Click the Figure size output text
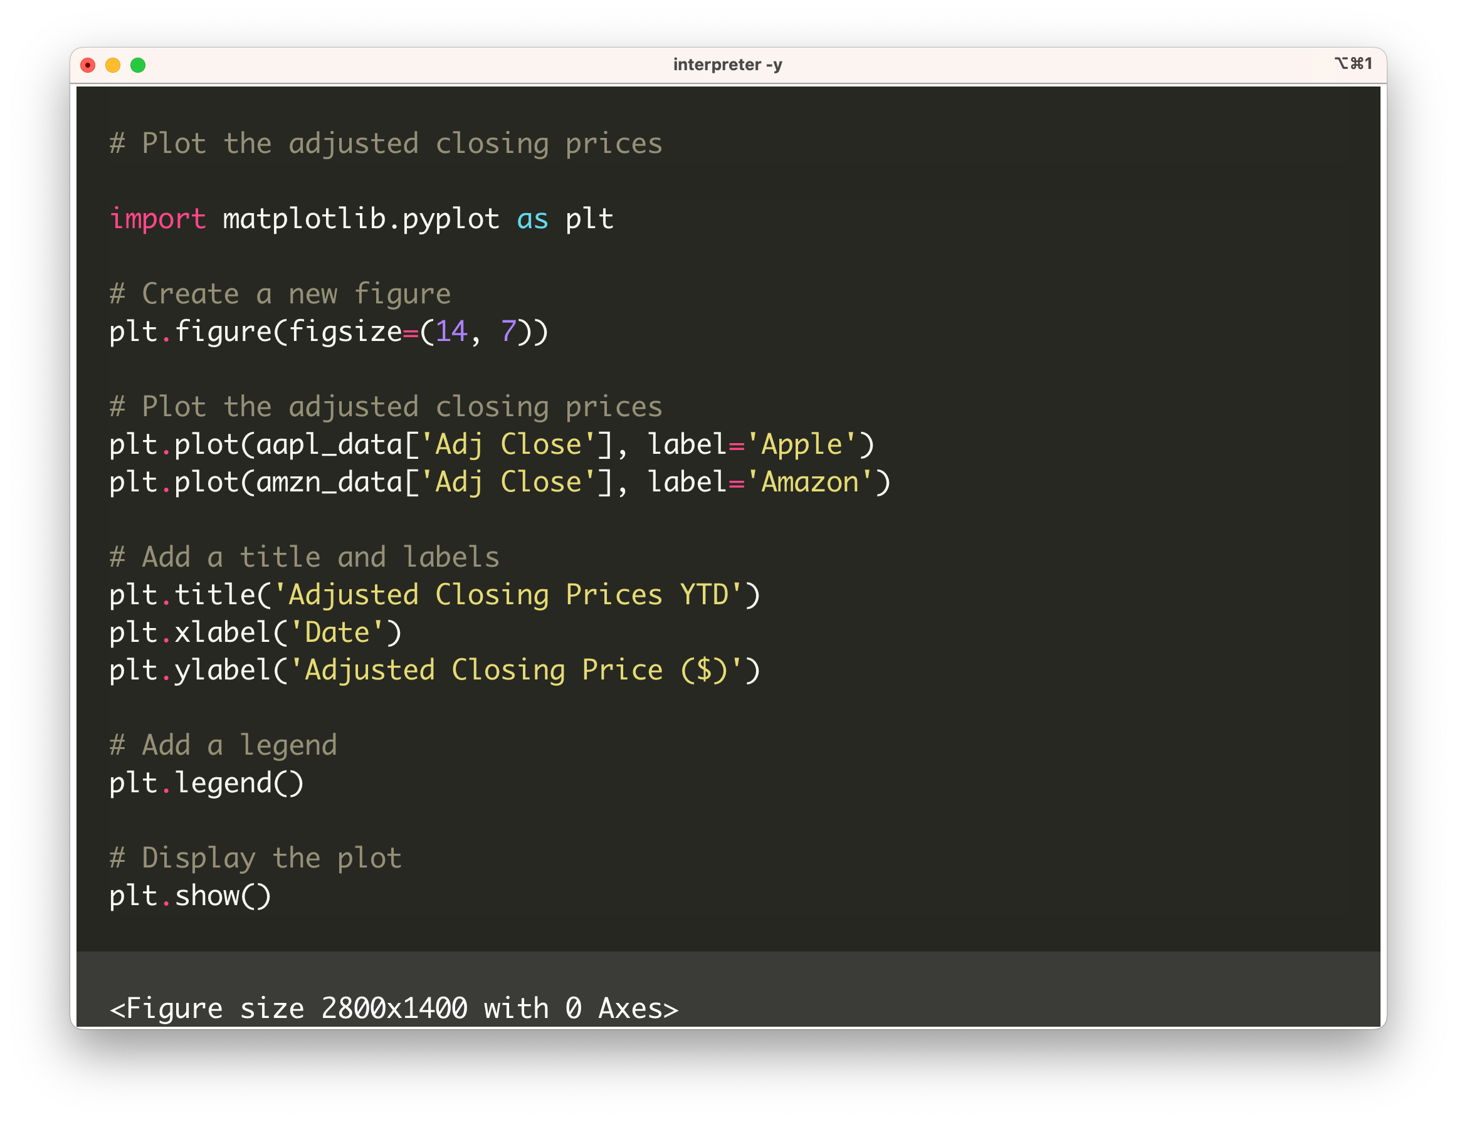Image resolution: width=1457 pixels, height=1122 pixels. [394, 1008]
